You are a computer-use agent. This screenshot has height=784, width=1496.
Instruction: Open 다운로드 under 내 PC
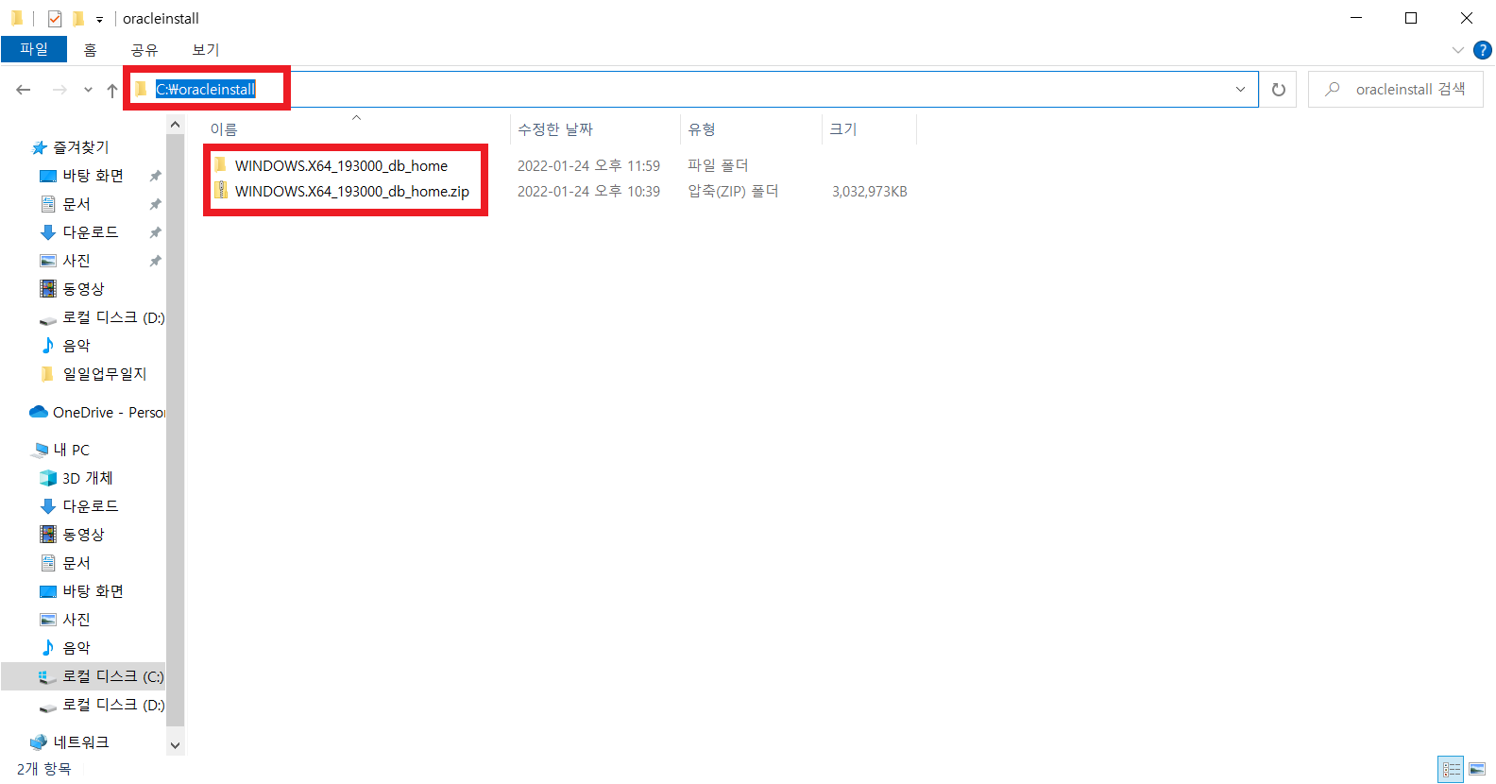point(90,506)
